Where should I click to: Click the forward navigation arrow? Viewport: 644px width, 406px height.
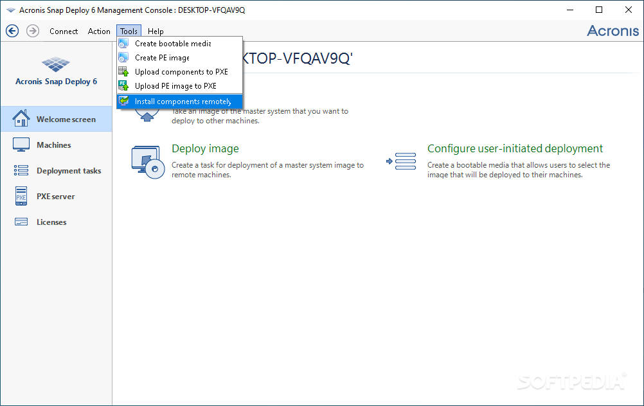pos(33,31)
